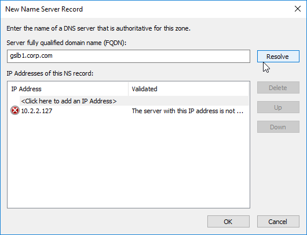Click the empty white space in the IP list
307x235 pixels.
point(129,161)
